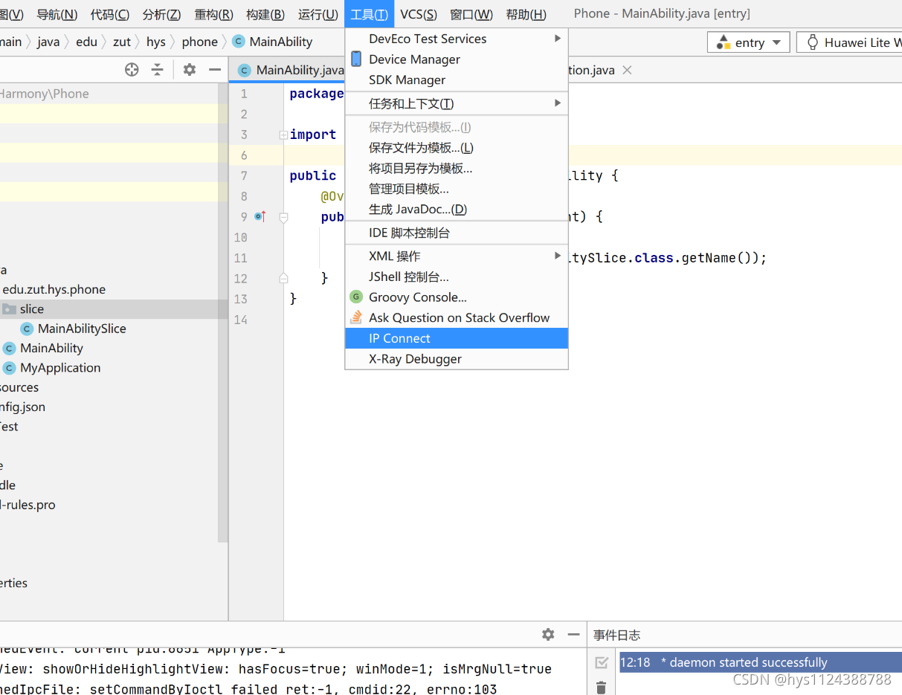
Task: Open Huawei Lite device selector dropdown
Action: (849, 42)
